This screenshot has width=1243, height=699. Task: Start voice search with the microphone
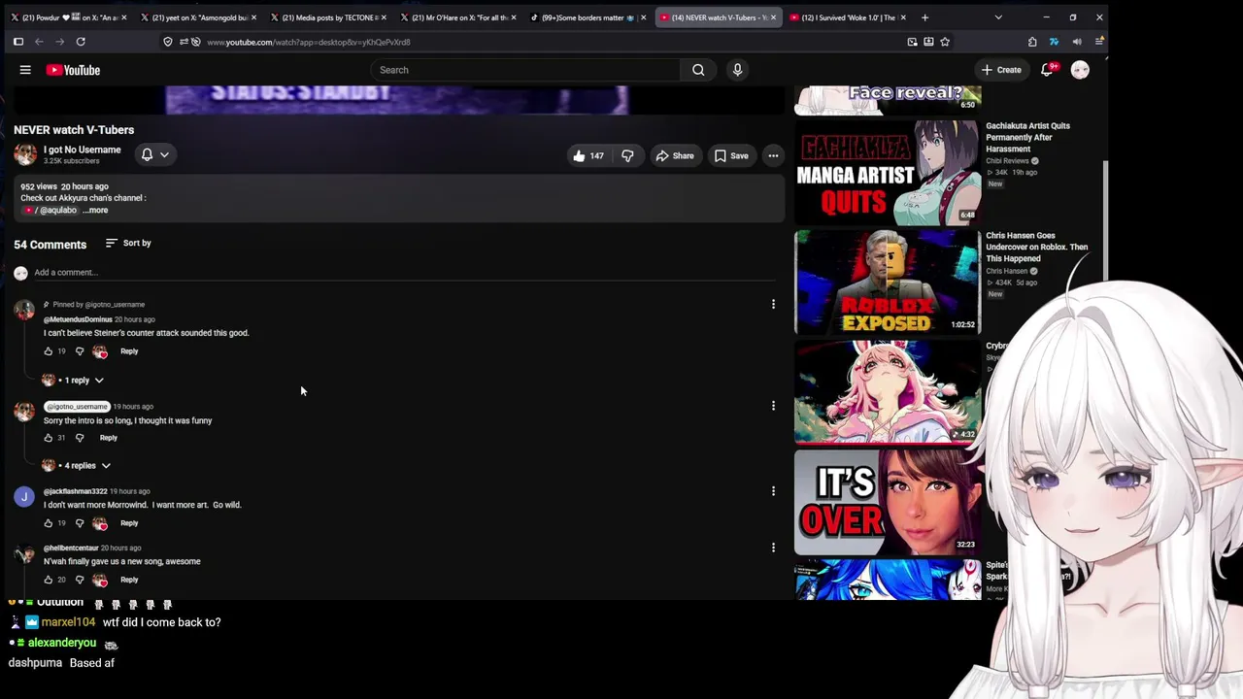pos(737,70)
